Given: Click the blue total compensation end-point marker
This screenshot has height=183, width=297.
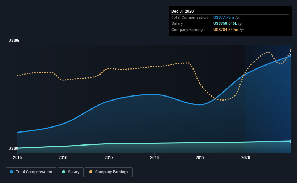Looking at the screenshot, I should pos(290,56).
